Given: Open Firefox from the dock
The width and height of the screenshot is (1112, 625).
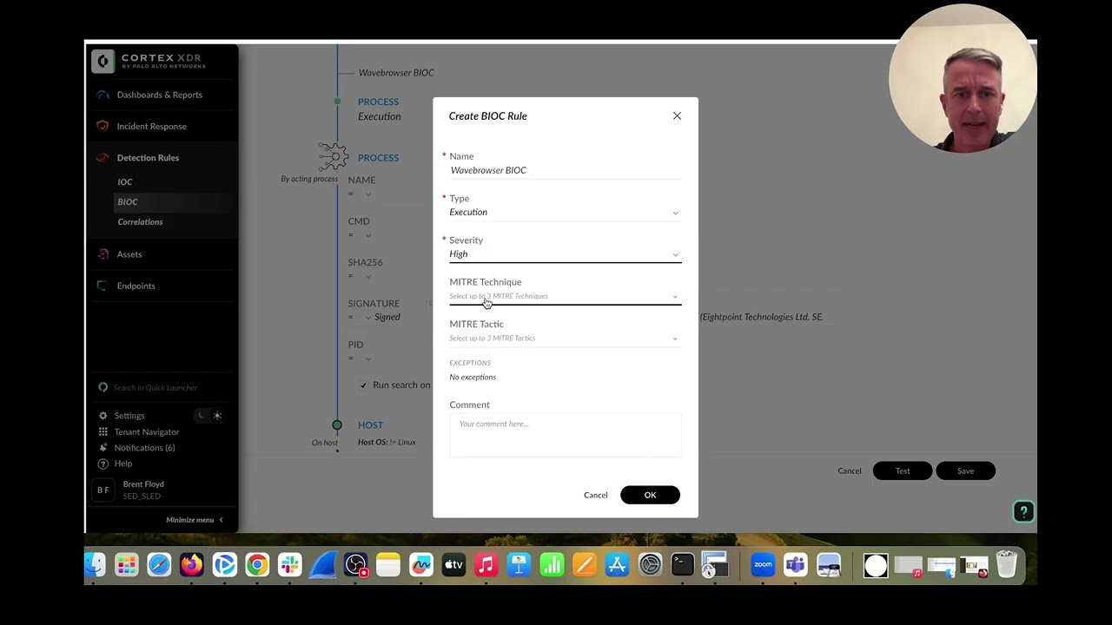Looking at the screenshot, I should pos(191,566).
